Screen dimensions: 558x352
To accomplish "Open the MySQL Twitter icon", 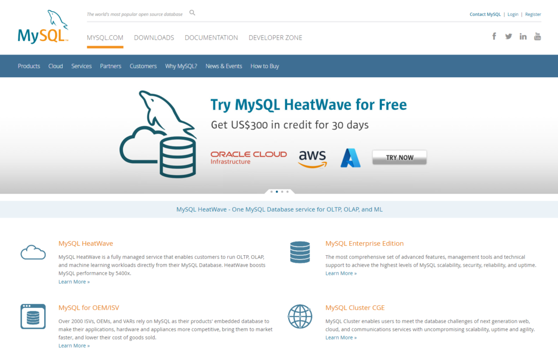I will (508, 36).
